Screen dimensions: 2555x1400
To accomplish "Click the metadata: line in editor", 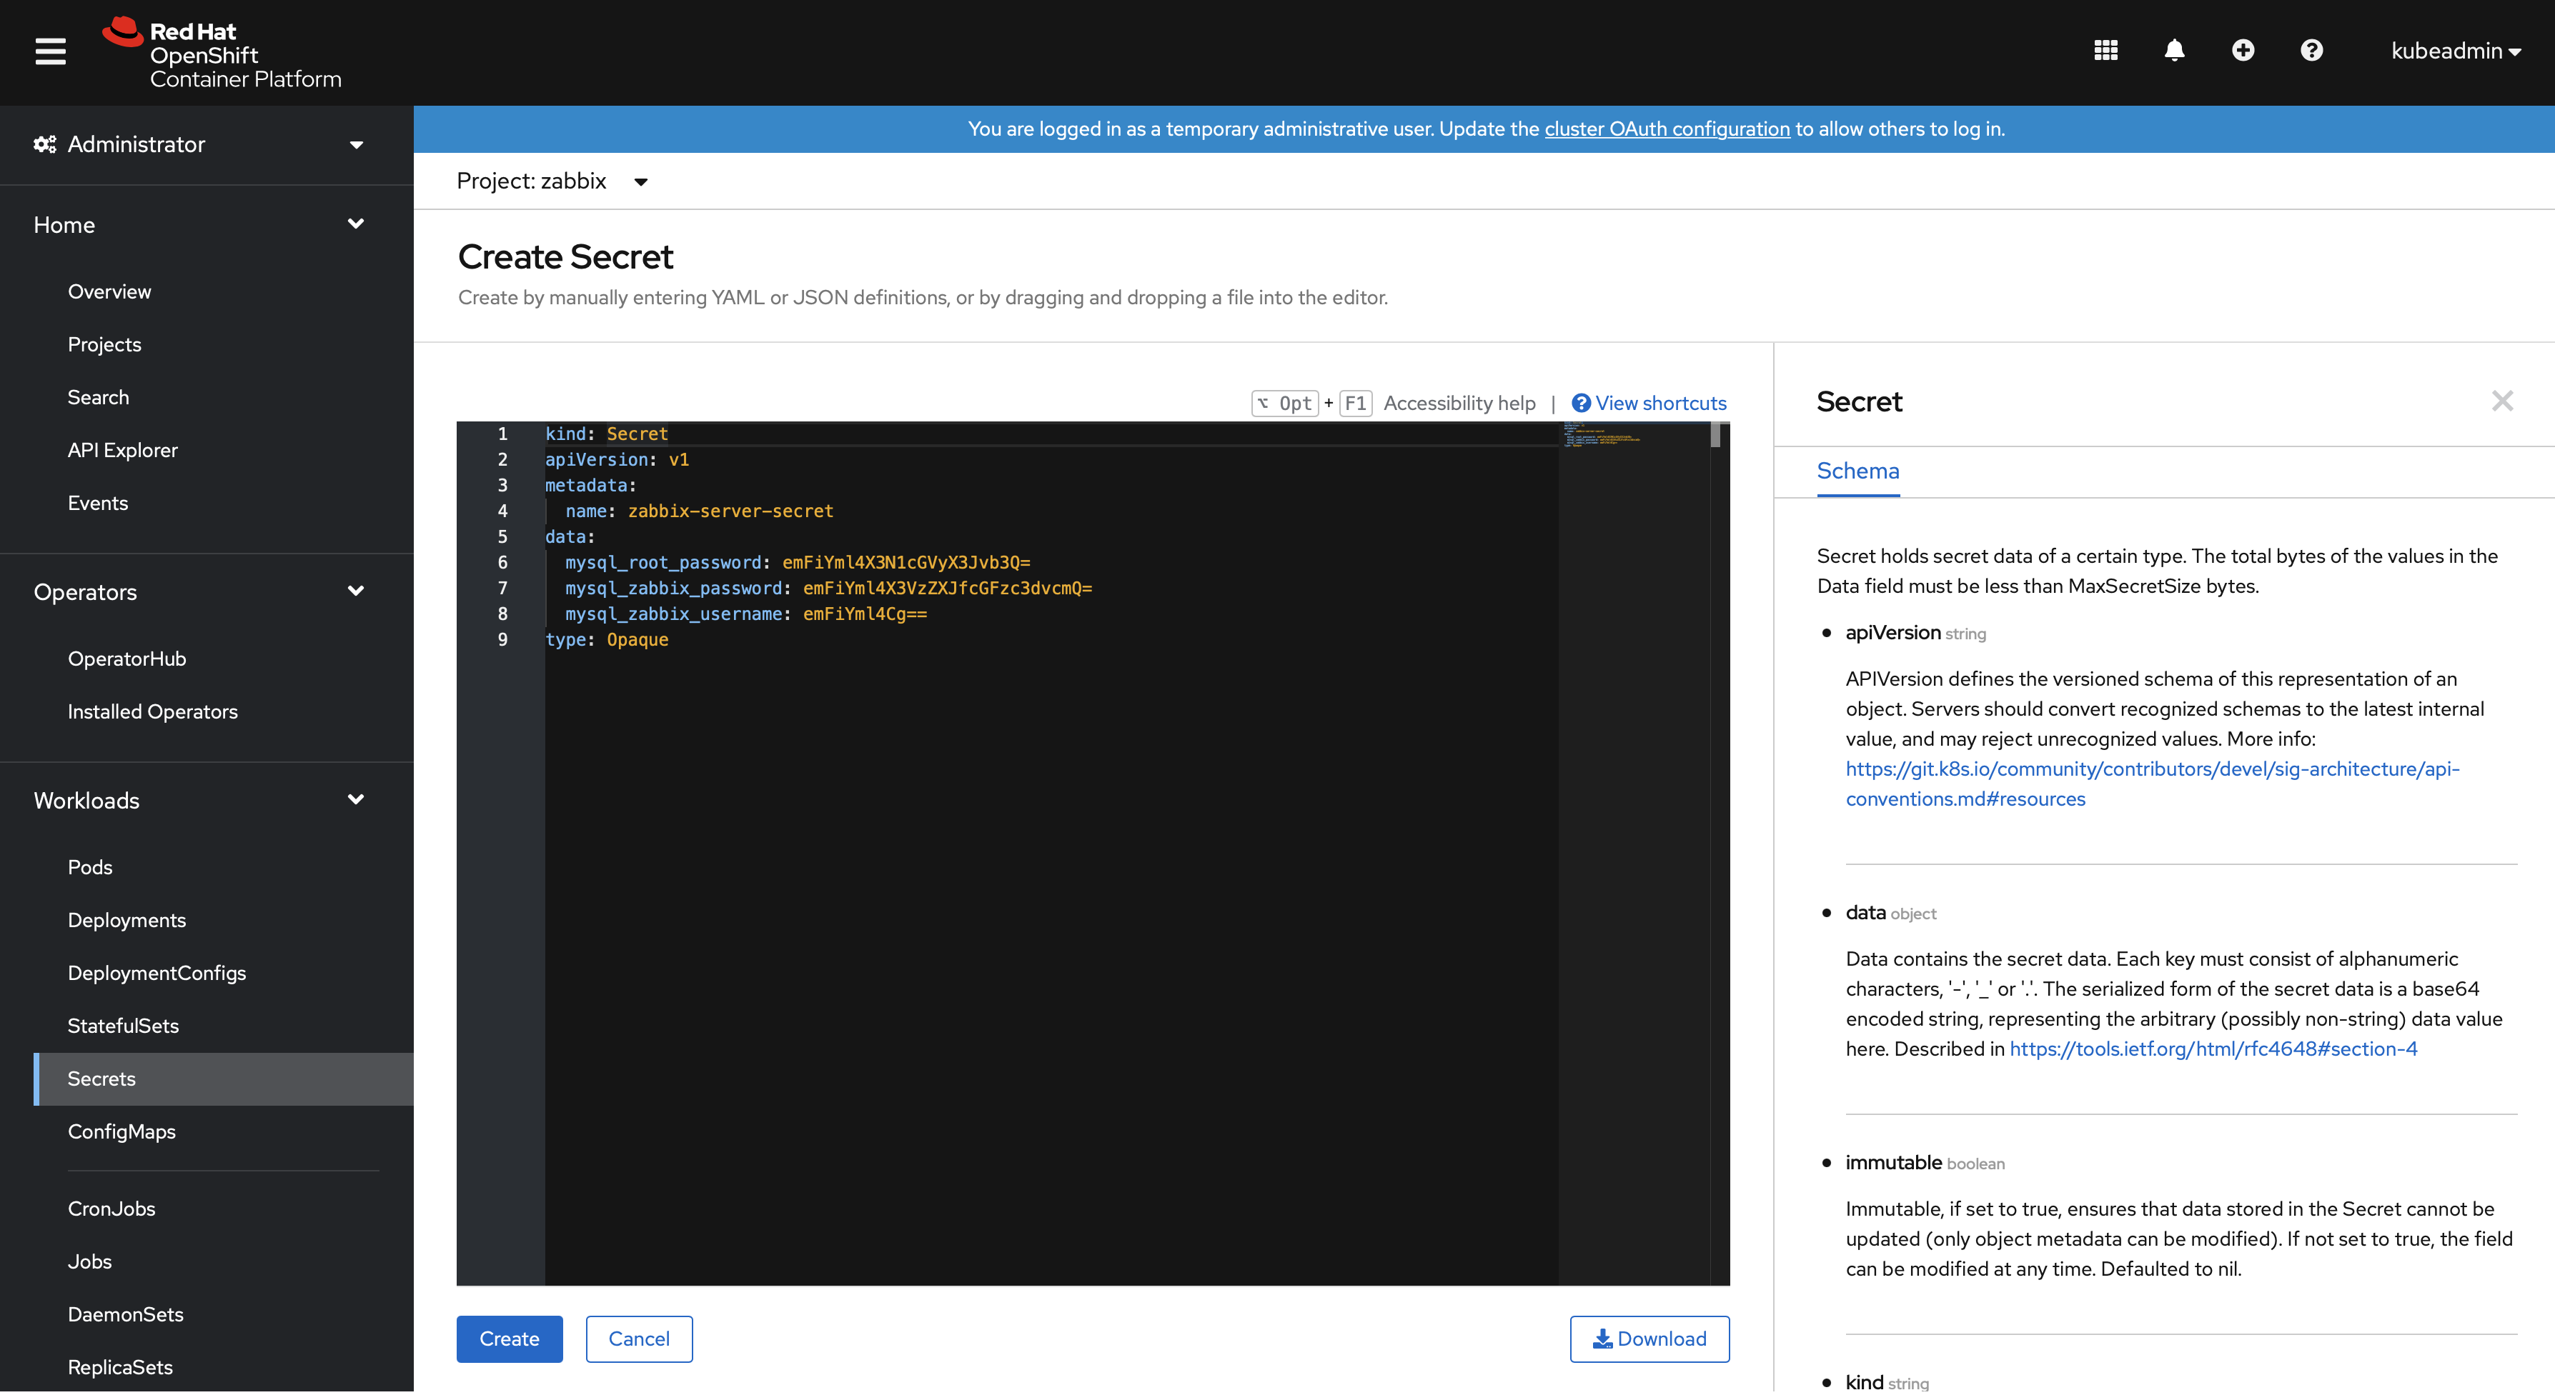I will [590, 486].
